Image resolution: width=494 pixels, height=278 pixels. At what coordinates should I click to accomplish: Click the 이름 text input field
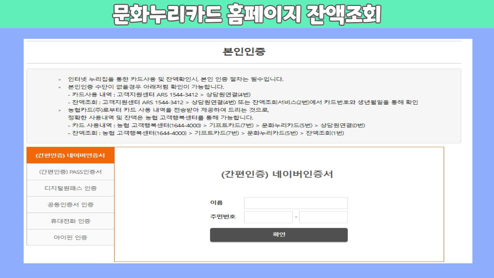click(x=296, y=203)
